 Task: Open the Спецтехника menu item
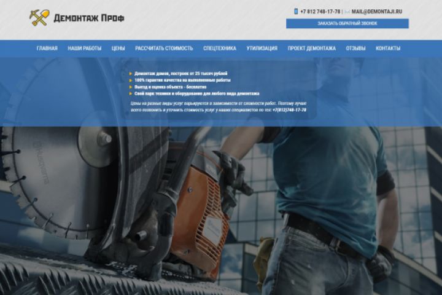(x=220, y=49)
